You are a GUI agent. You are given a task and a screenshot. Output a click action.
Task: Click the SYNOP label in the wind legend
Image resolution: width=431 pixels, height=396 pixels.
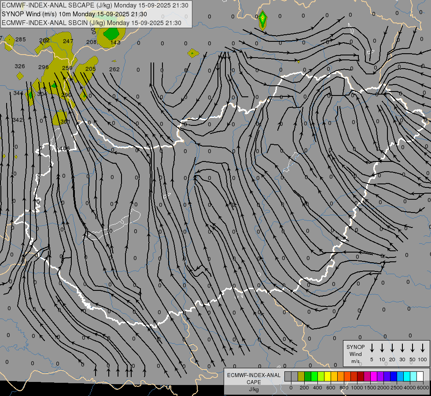tap(355, 347)
